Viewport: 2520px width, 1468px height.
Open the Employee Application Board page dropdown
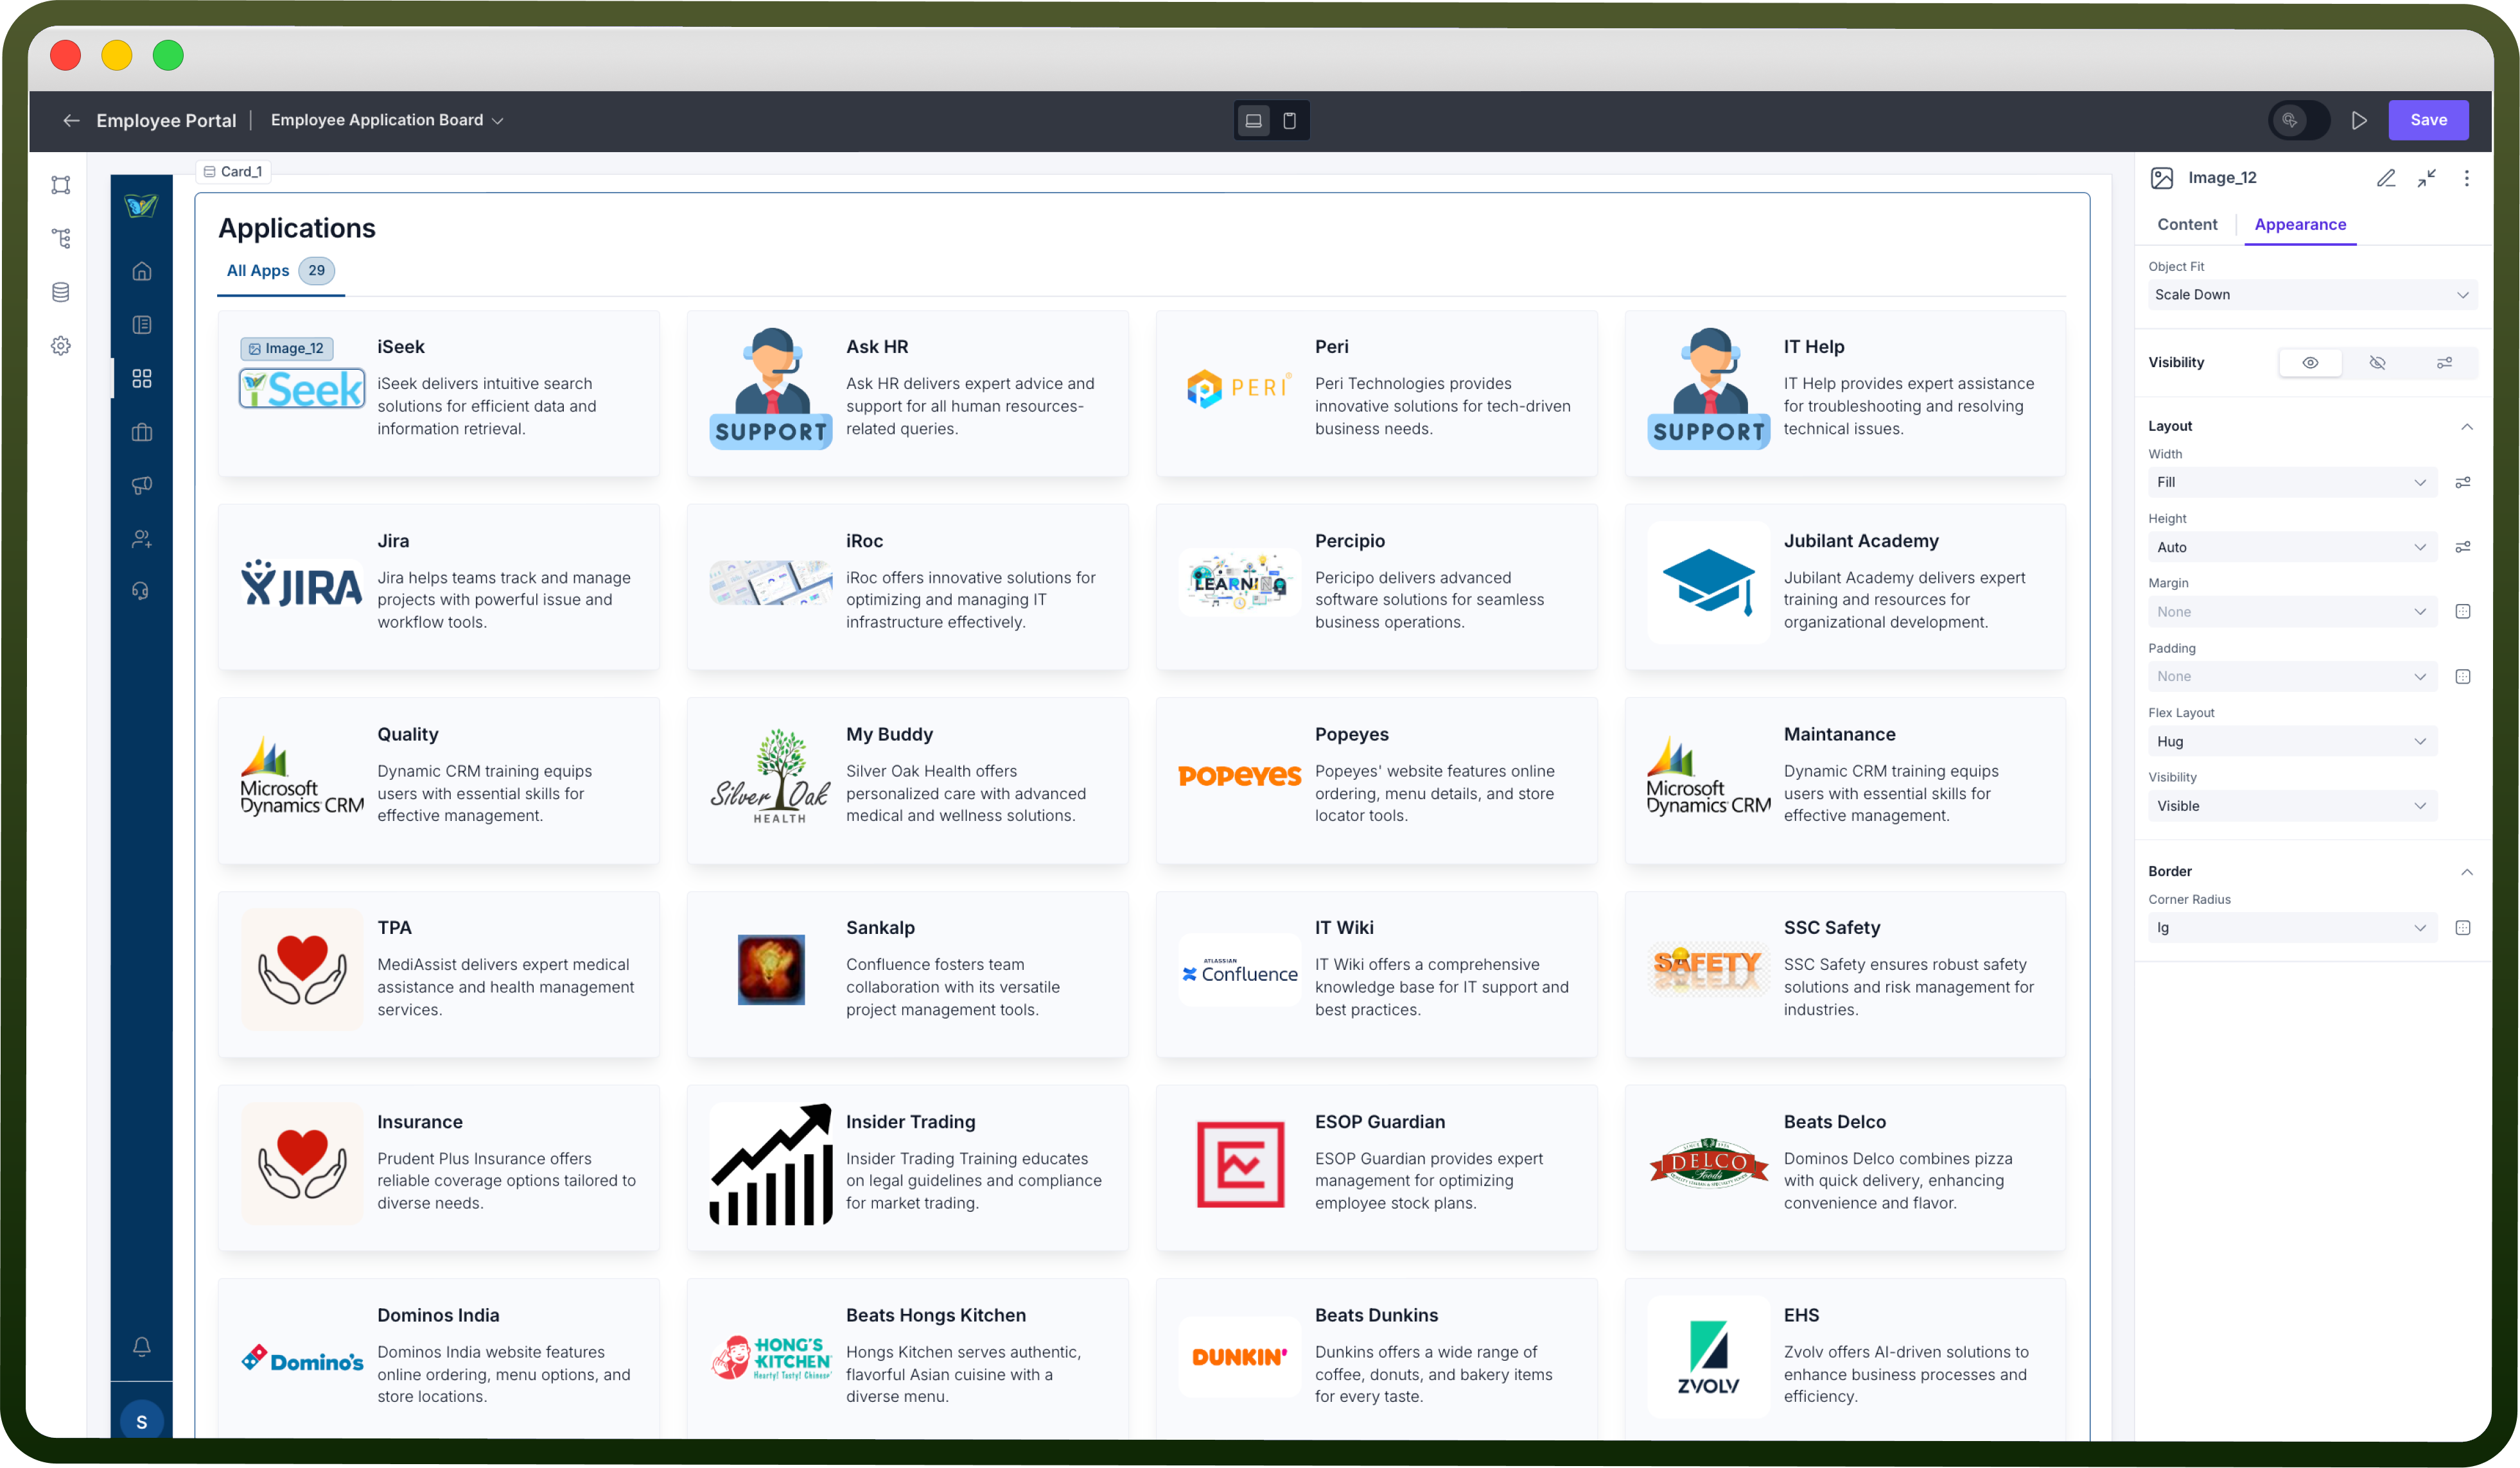point(386,120)
